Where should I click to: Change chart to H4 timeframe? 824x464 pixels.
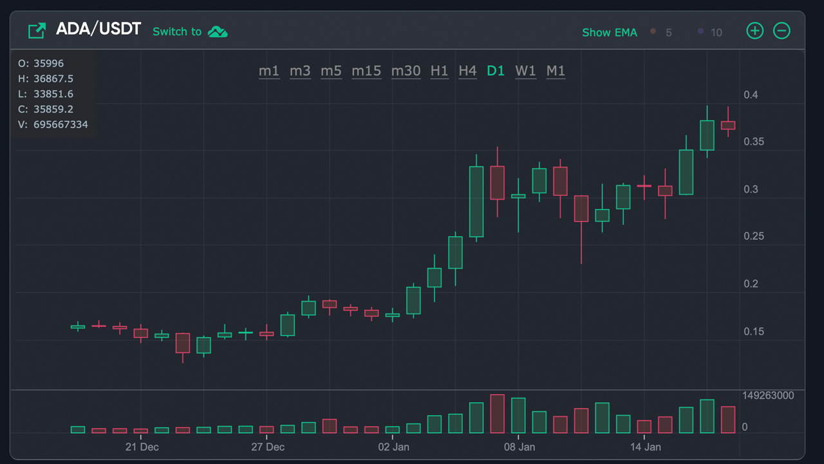tap(467, 71)
